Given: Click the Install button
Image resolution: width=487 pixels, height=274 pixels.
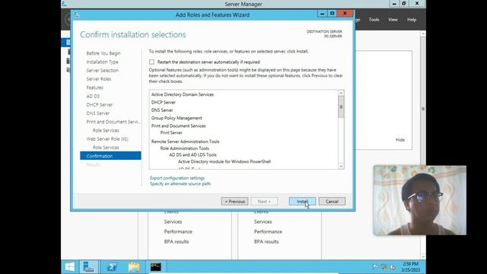Looking at the screenshot, I should pos(302,201).
